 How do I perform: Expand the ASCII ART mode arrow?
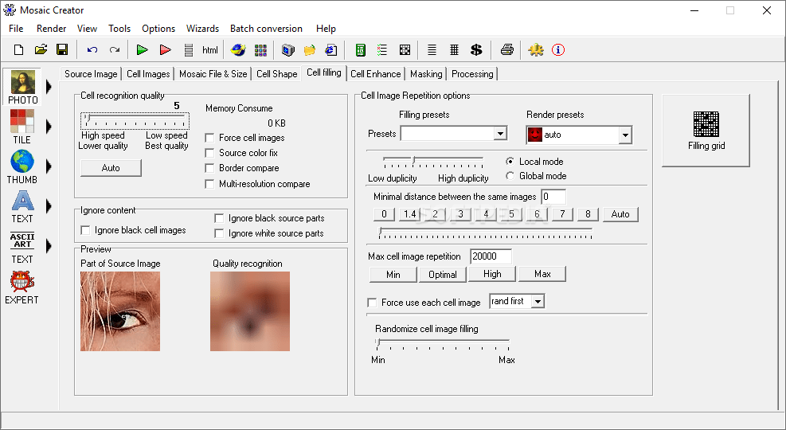click(49, 246)
